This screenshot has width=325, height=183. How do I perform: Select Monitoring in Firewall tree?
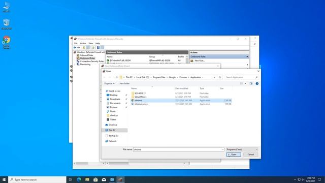[x=85, y=65]
